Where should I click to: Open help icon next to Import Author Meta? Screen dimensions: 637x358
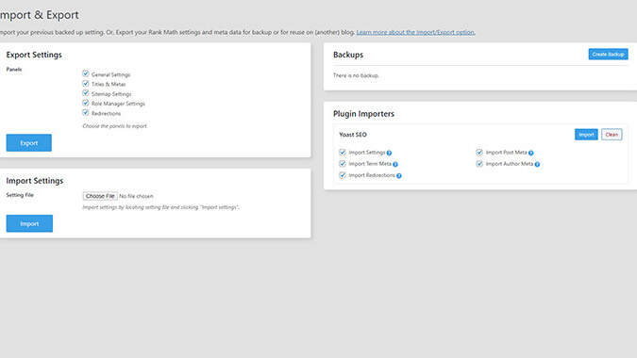point(537,164)
